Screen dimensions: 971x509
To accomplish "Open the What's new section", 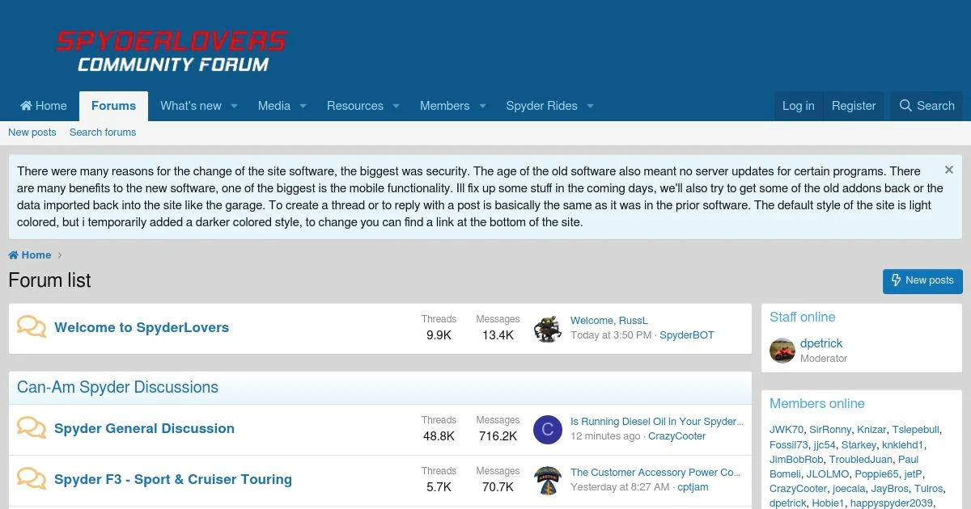I will pyautogui.click(x=191, y=106).
